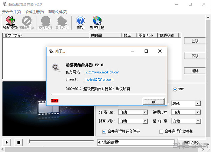Stop the preview playback
Screen dimensions: 211x152
(x=19, y=142)
